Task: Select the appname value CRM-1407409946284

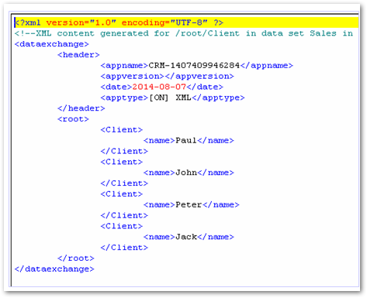Action: coord(194,66)
